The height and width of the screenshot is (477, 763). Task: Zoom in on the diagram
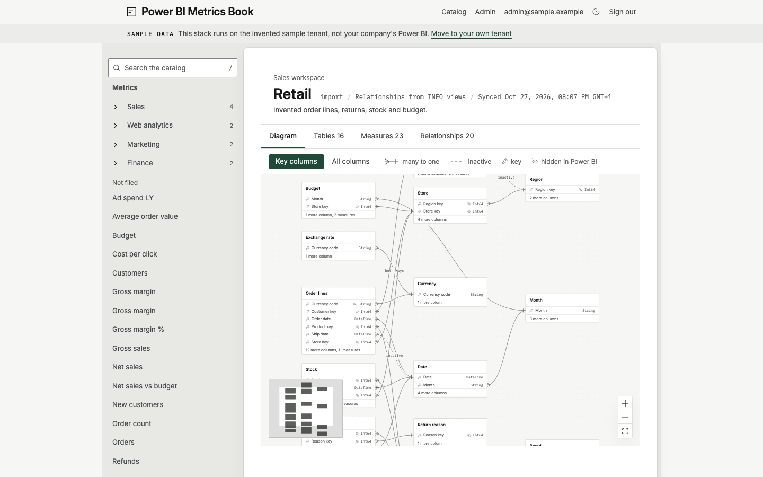pos(625,403)
